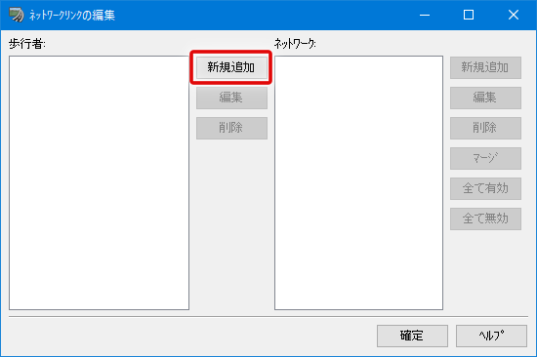Click the 全て無効 button
This screenshot has width=537, height=357.
coord(485,218)
